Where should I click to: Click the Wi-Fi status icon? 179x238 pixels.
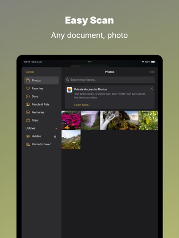[143, 62]
